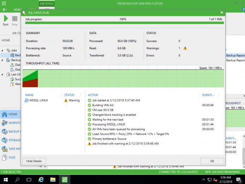
Task: Click the Success sessions icon in tree
Action: coord(12,79)
